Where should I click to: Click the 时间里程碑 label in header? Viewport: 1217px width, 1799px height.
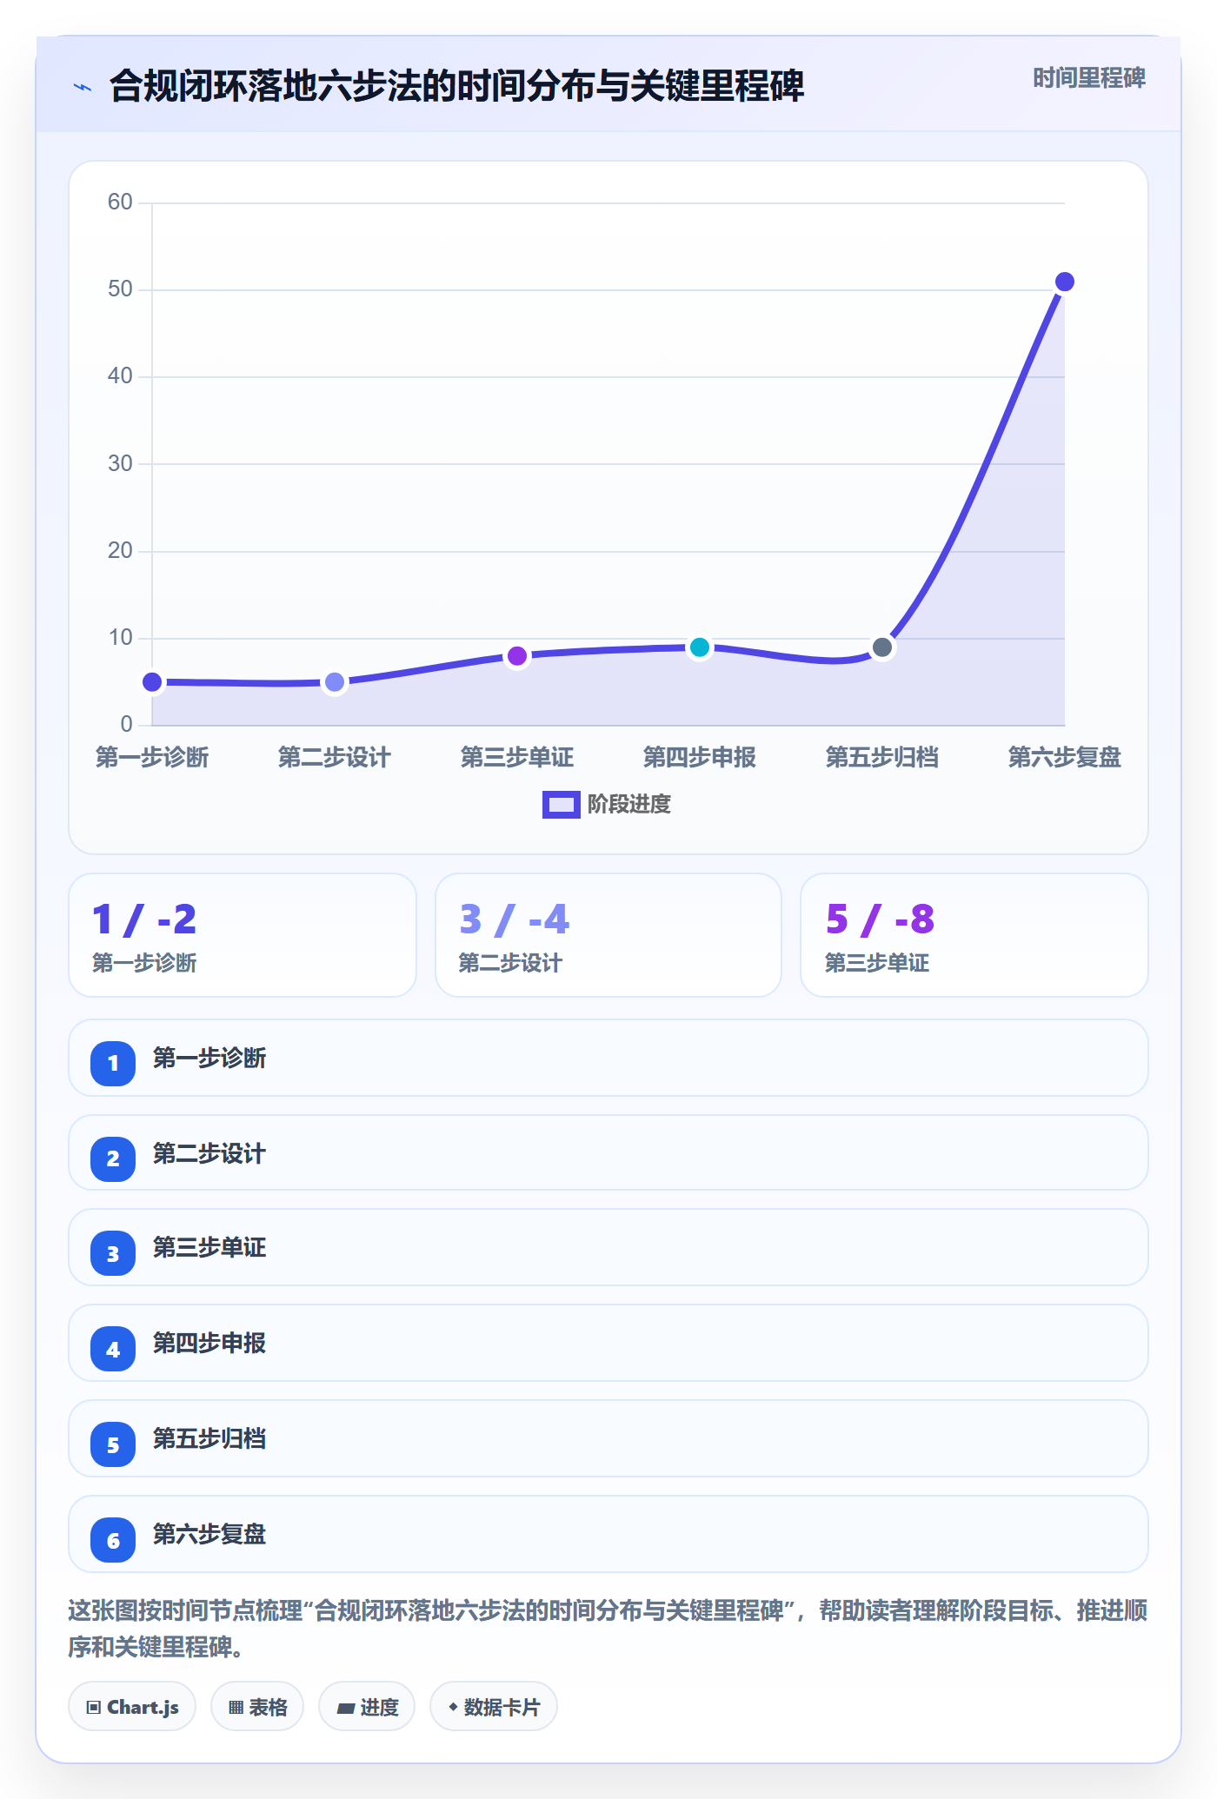1088,78
